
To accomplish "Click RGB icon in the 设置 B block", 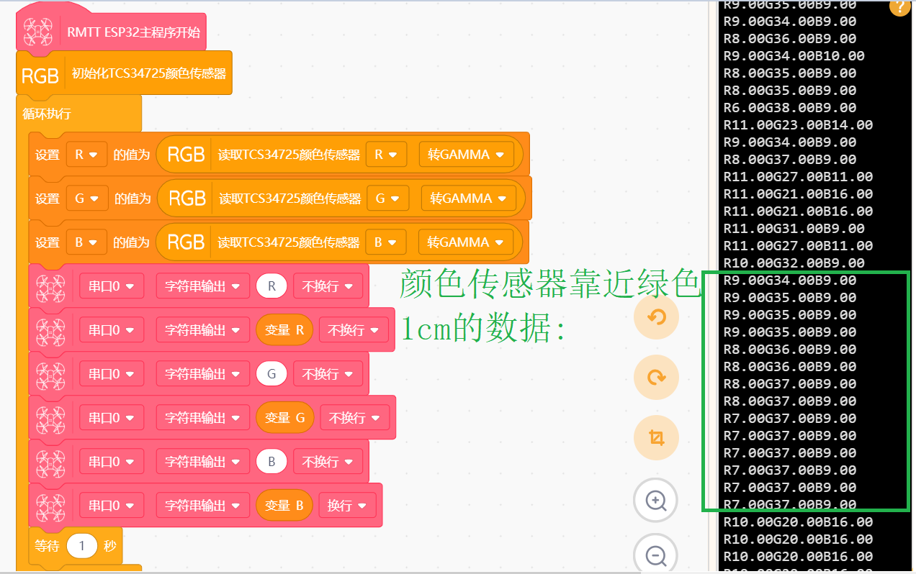I will (186, 242).
